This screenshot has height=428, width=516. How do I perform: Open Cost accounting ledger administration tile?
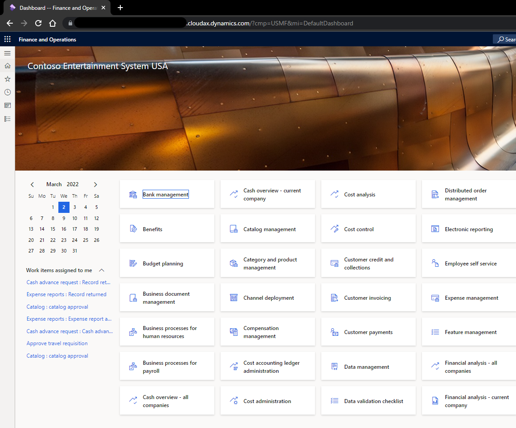[x=267, y=367]
